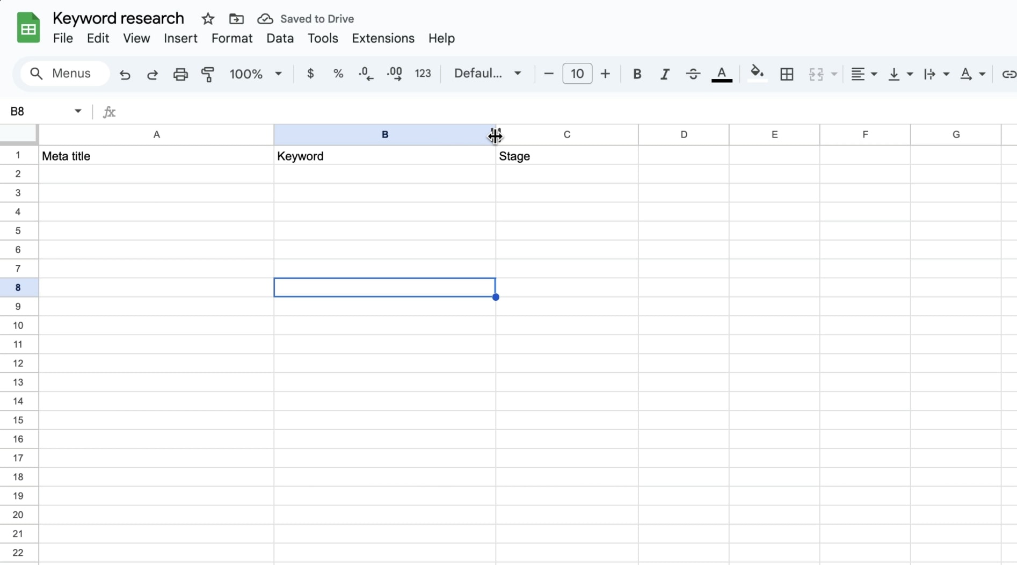This screenshot has width=1017, height=565.
Task: Click the Increase decimal places icon
Action: pos(395,74)
